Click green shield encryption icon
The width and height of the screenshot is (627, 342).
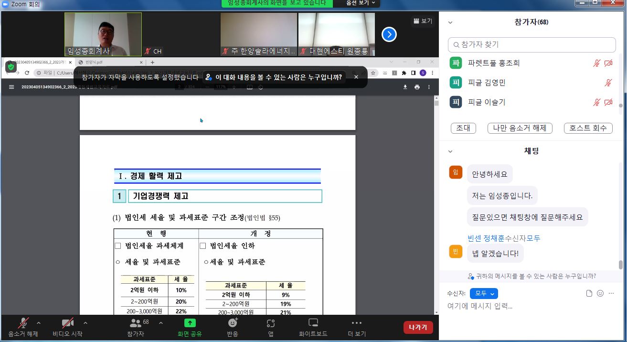click(11, 67)
